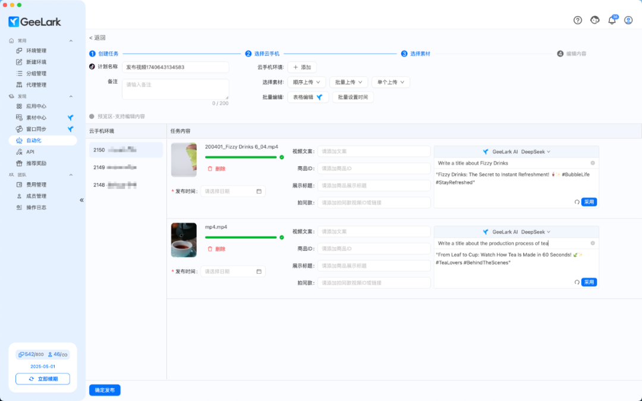Delete the mp4.mp4 video with trash icon
Screen dimensions: 642x401
[210, 249]
